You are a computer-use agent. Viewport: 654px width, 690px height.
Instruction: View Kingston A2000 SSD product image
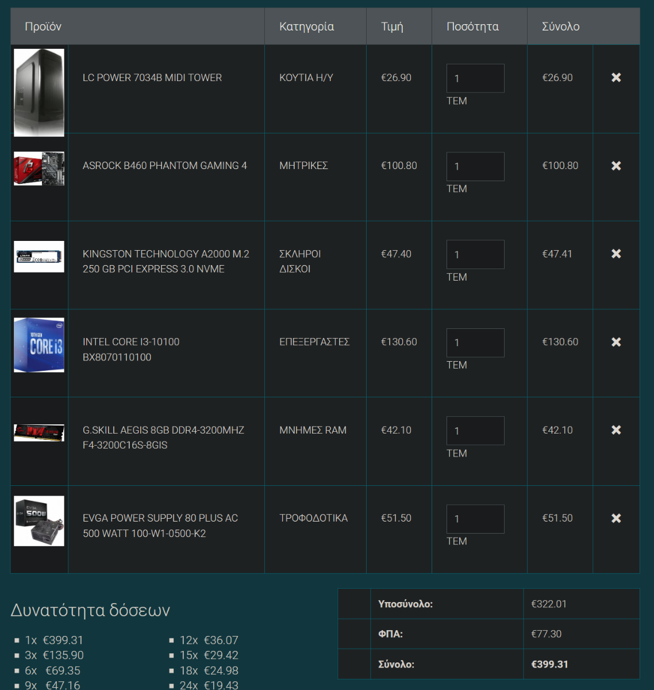[39, 256]
